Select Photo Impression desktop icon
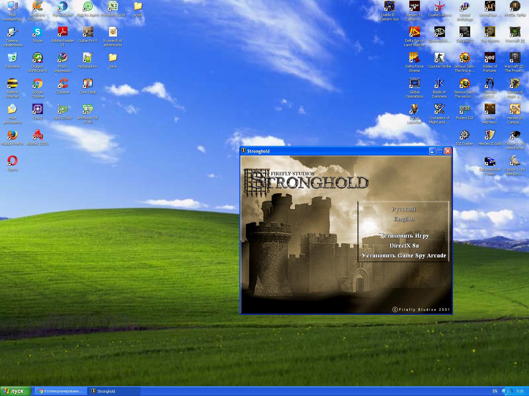 point(62,62)
